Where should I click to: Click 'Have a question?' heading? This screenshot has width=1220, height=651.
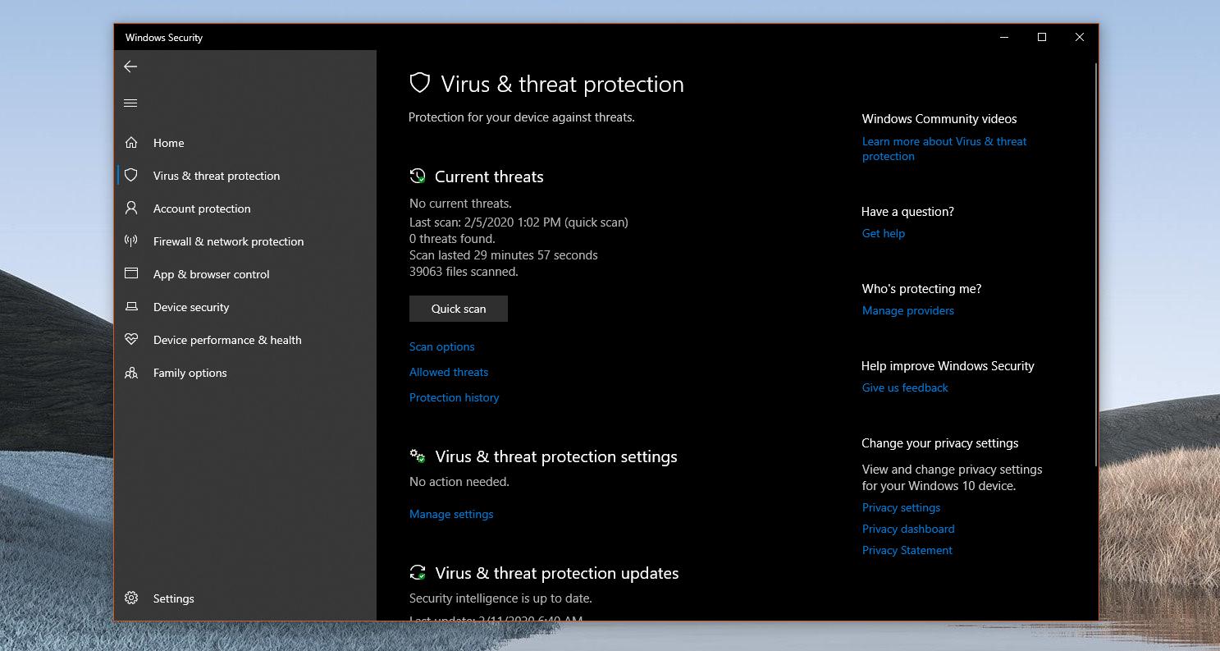907,212
